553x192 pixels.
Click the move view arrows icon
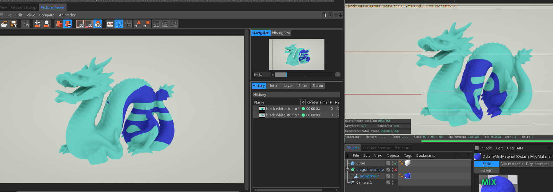click(336, 15)
